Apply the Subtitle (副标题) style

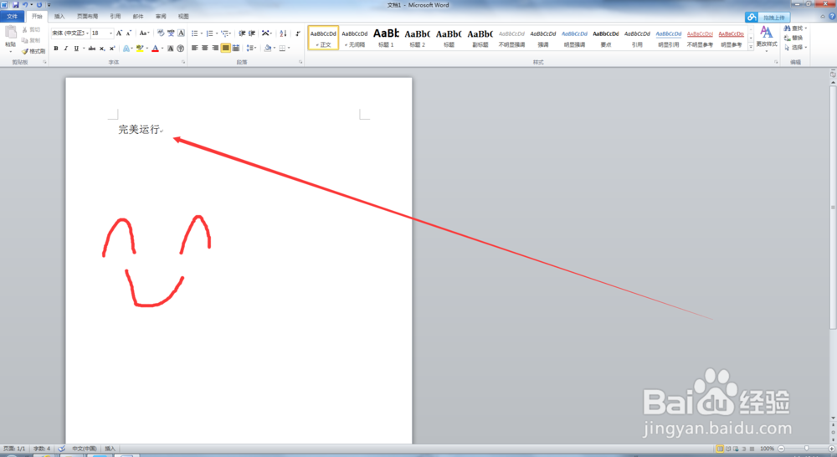(x=480, y=38)
